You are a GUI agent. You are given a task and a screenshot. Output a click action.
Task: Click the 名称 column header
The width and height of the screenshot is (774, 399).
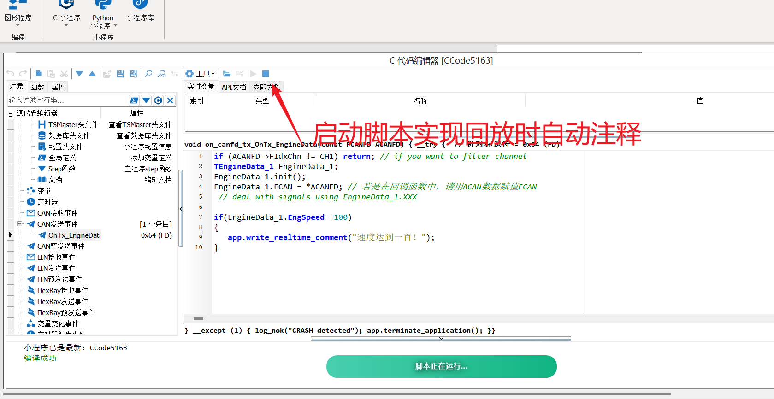click(420, 100)
